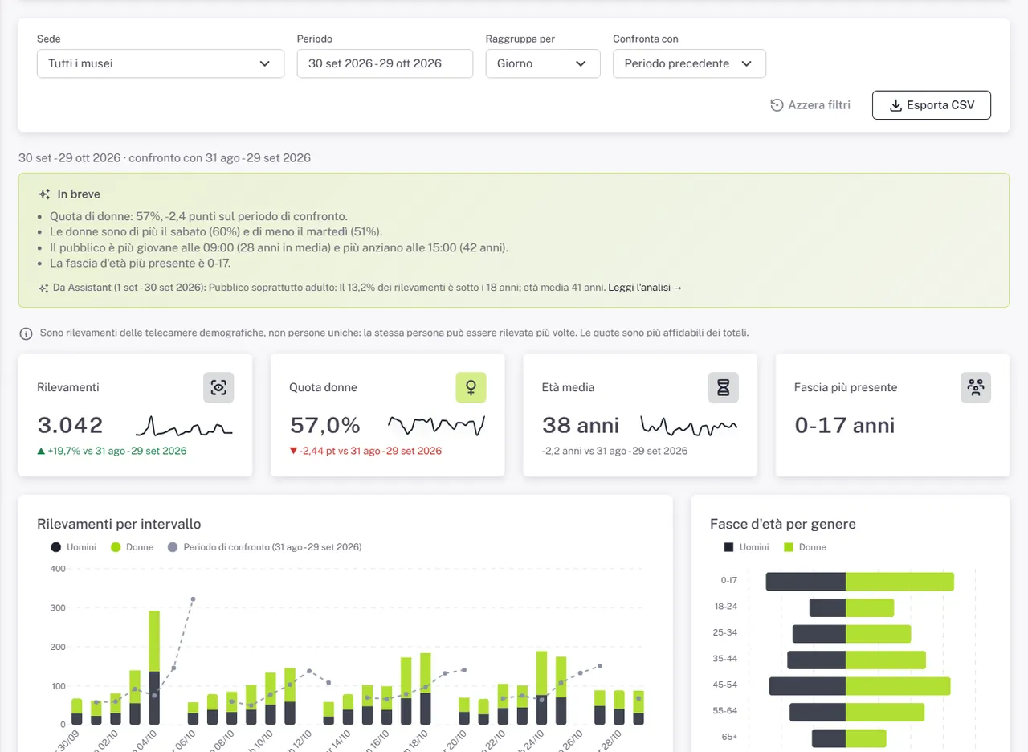Click the -2,44 pt change indicator
Screen dimensions: 1028x752
pyautogui.click(x=365, y=451)
